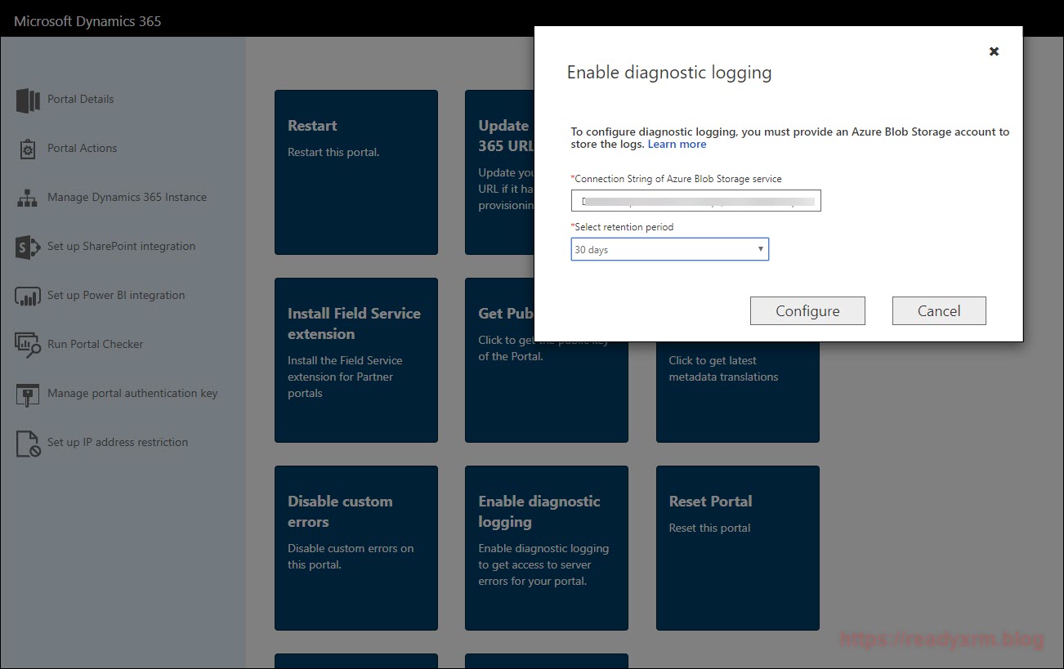Open the retention period dropdown
1064x669 pixels.
pyautogui.click(x=669, y=250)
